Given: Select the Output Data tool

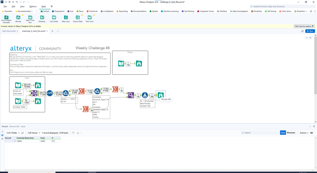Looking at the screenshot, I should coord(78,19).
